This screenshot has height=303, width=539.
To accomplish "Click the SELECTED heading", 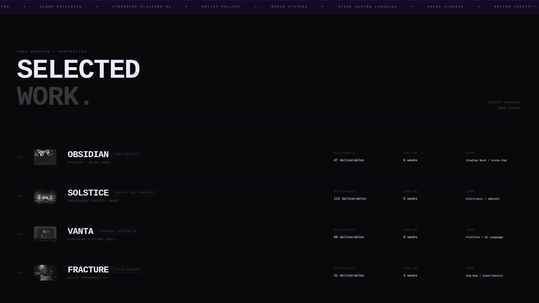I will 78,69.
